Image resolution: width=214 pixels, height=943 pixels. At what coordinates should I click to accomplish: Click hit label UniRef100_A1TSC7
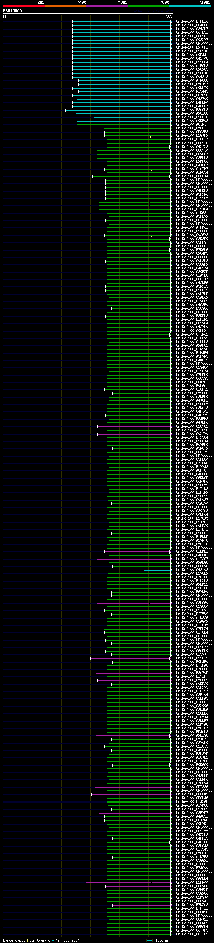(192, 559)
